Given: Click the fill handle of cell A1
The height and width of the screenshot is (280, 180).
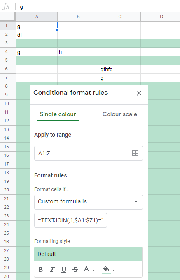Looking at the screenshot, I should (x=57, y=30).
